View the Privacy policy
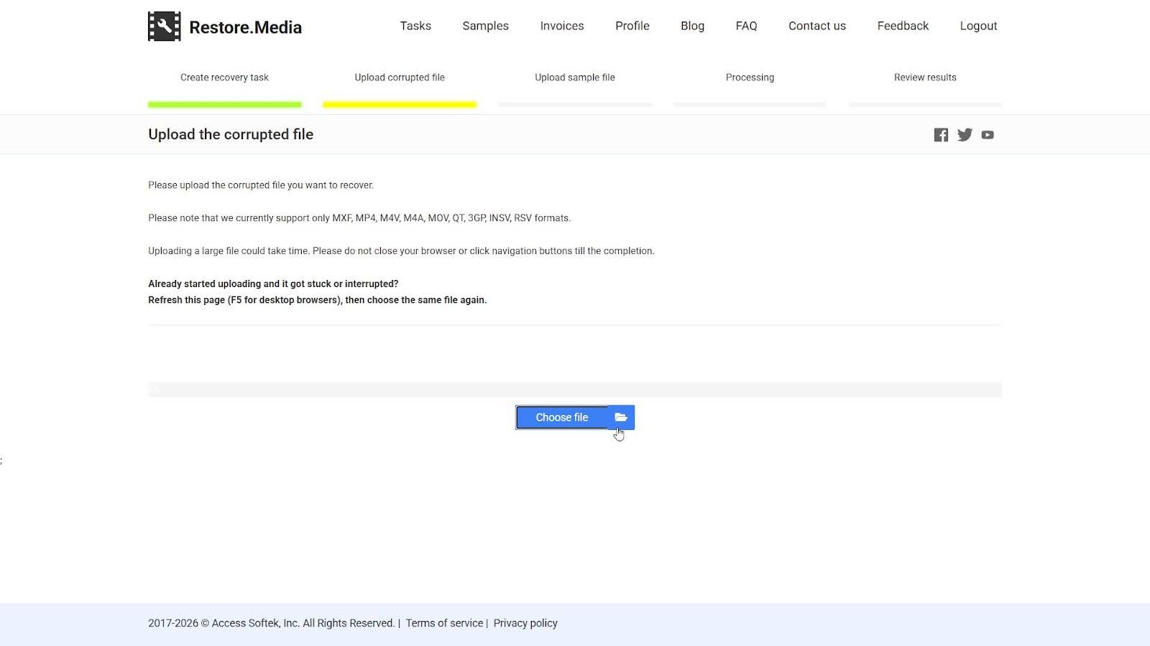Image resolution: width=1150 pixels, height=646 pixels. point(525,623)
